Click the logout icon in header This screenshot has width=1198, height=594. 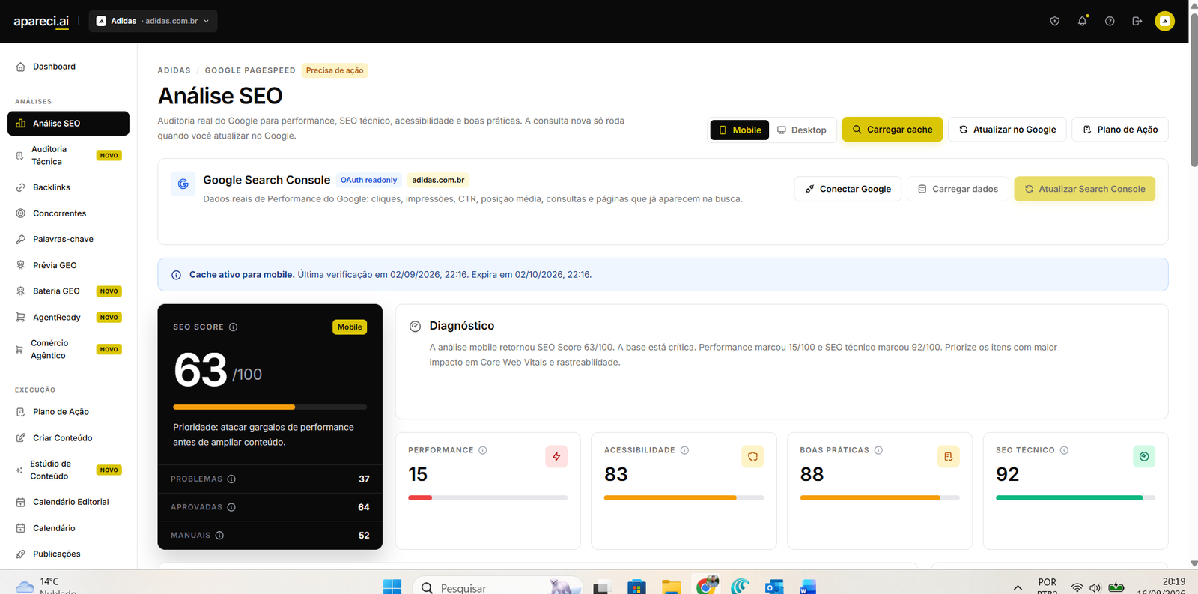coord(1137,21)
